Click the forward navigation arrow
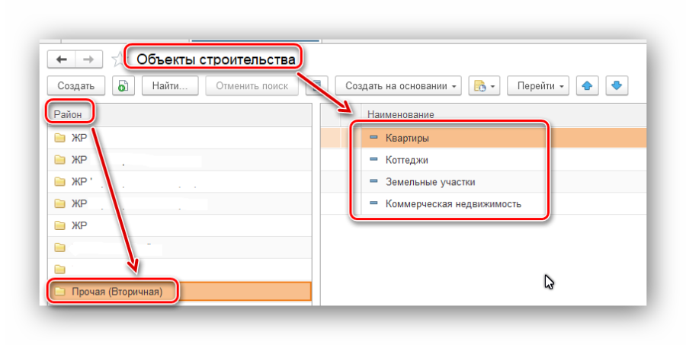686x345 pixels. [x=88, y=59]
